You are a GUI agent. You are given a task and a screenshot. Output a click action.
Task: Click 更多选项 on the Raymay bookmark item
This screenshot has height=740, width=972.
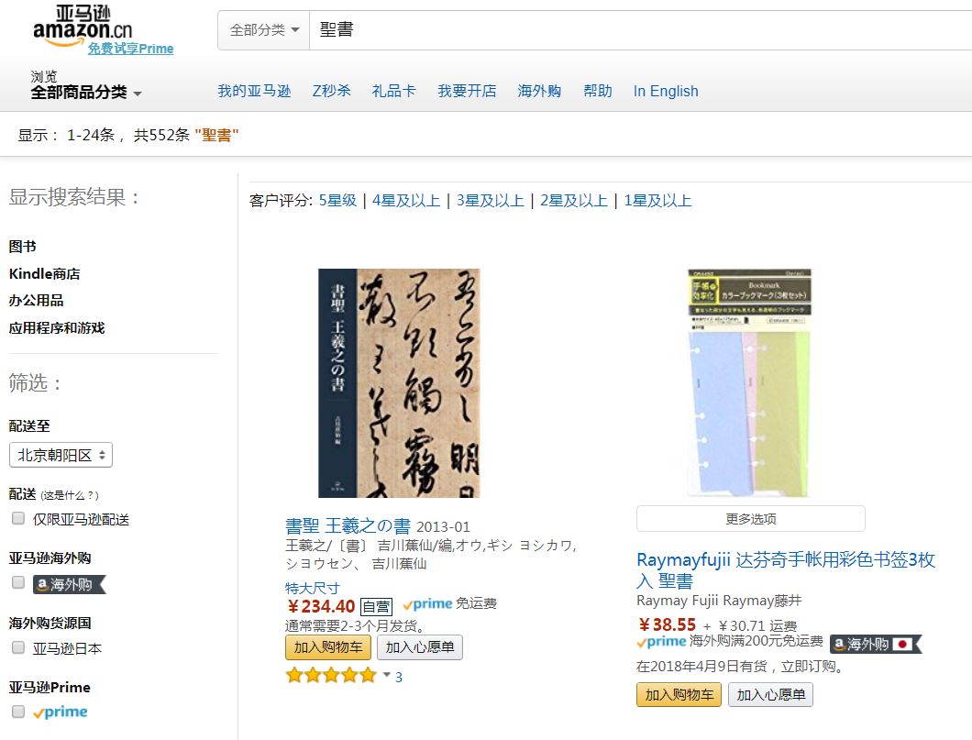pyautogui.click(x=751, y=519)
